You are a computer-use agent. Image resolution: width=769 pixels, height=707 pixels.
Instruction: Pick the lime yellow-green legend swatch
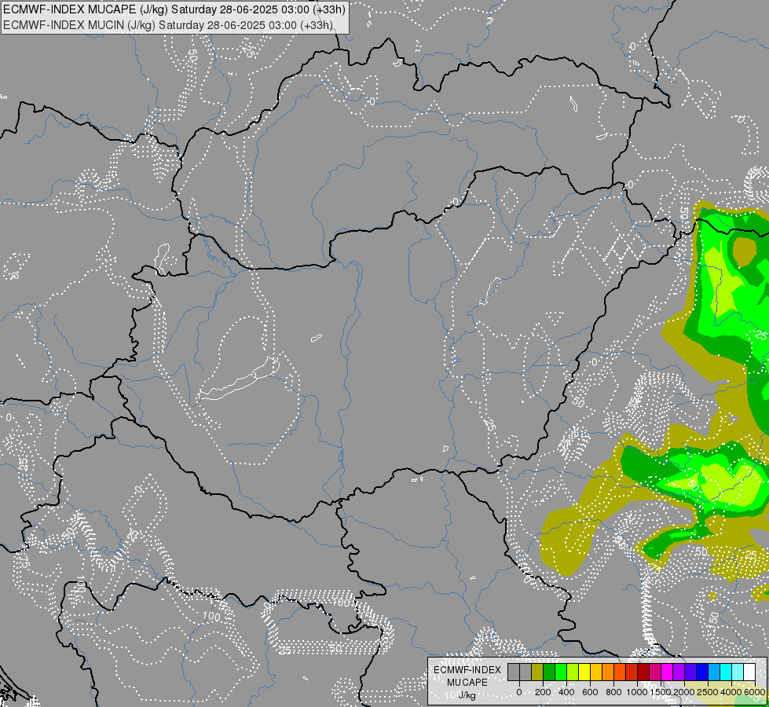coord(573,672)
